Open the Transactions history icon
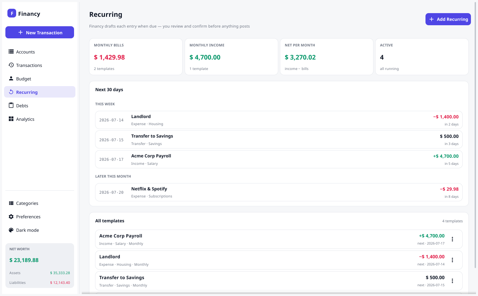This screenshot has width=478, height=296. (11, 65)
